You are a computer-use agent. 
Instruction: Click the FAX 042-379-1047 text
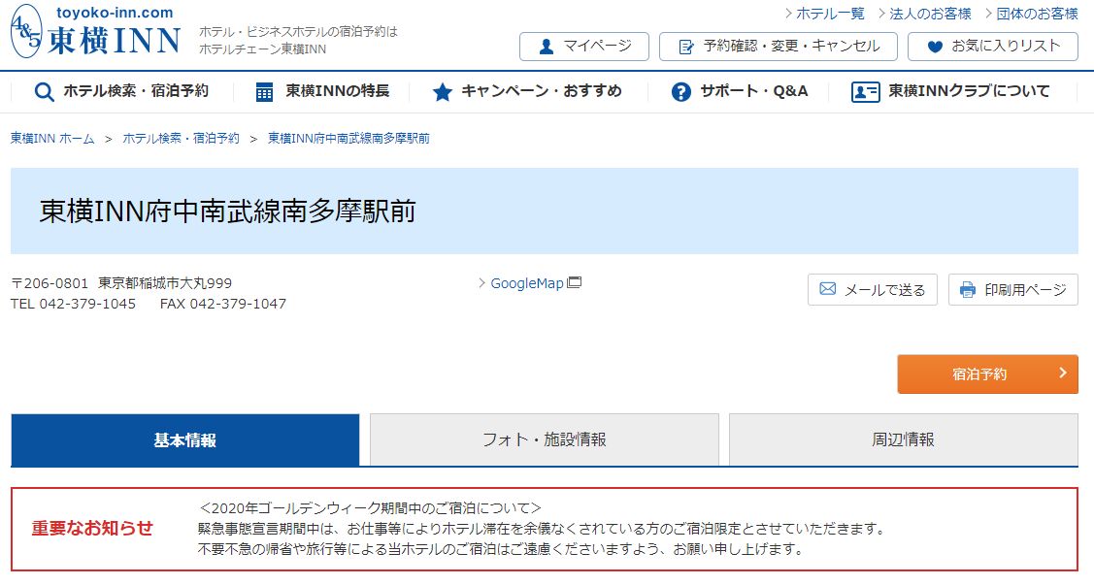[x=223, y=304]
